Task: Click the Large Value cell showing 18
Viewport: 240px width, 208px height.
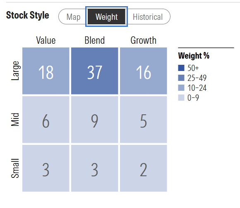Action: [46, 71]
